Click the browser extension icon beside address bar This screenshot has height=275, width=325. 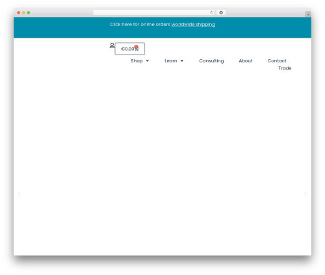[x=221, y=13]
